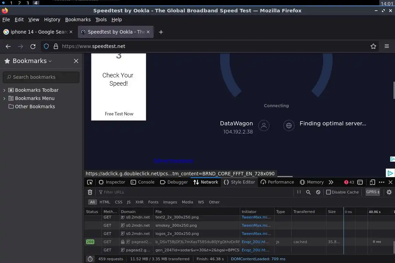This screenshot has height=263, width=395.
Task: Switch to the Debugger tab
Action: tap(174, 182)
